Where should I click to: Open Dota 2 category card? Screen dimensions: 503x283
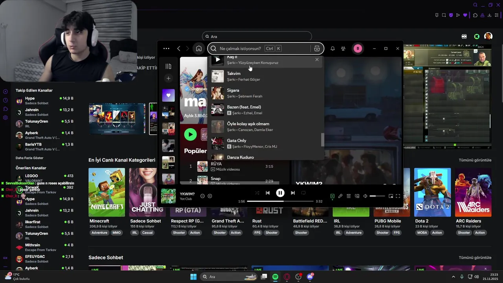click(432, 192)
